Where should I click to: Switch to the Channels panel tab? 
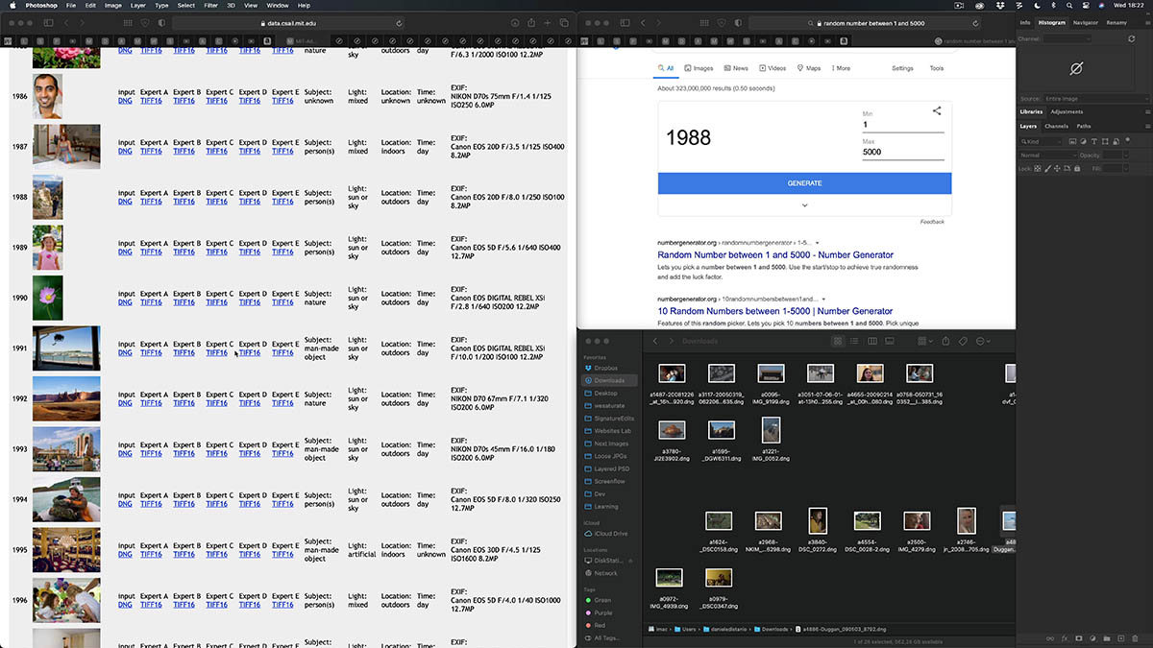tap(1057, 126)
